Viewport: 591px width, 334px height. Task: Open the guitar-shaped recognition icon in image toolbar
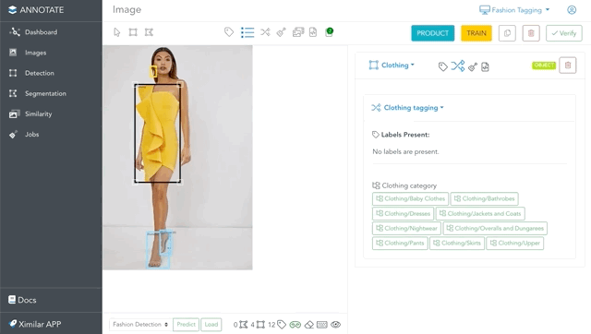point(281,32)
